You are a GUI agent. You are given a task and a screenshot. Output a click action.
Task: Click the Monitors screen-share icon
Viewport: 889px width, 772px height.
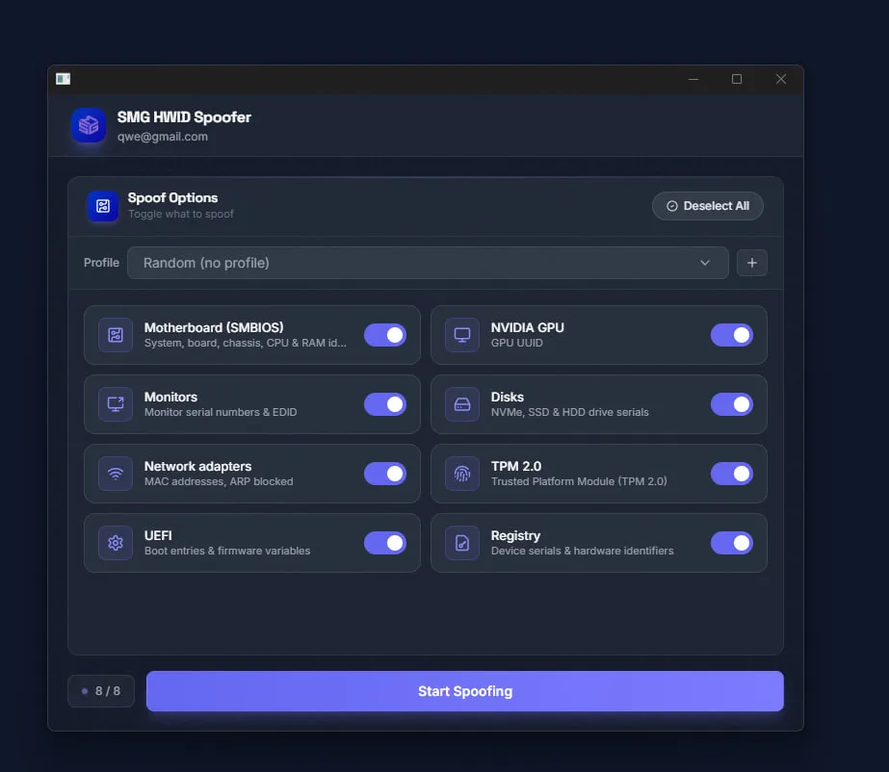tap(116, 404)
